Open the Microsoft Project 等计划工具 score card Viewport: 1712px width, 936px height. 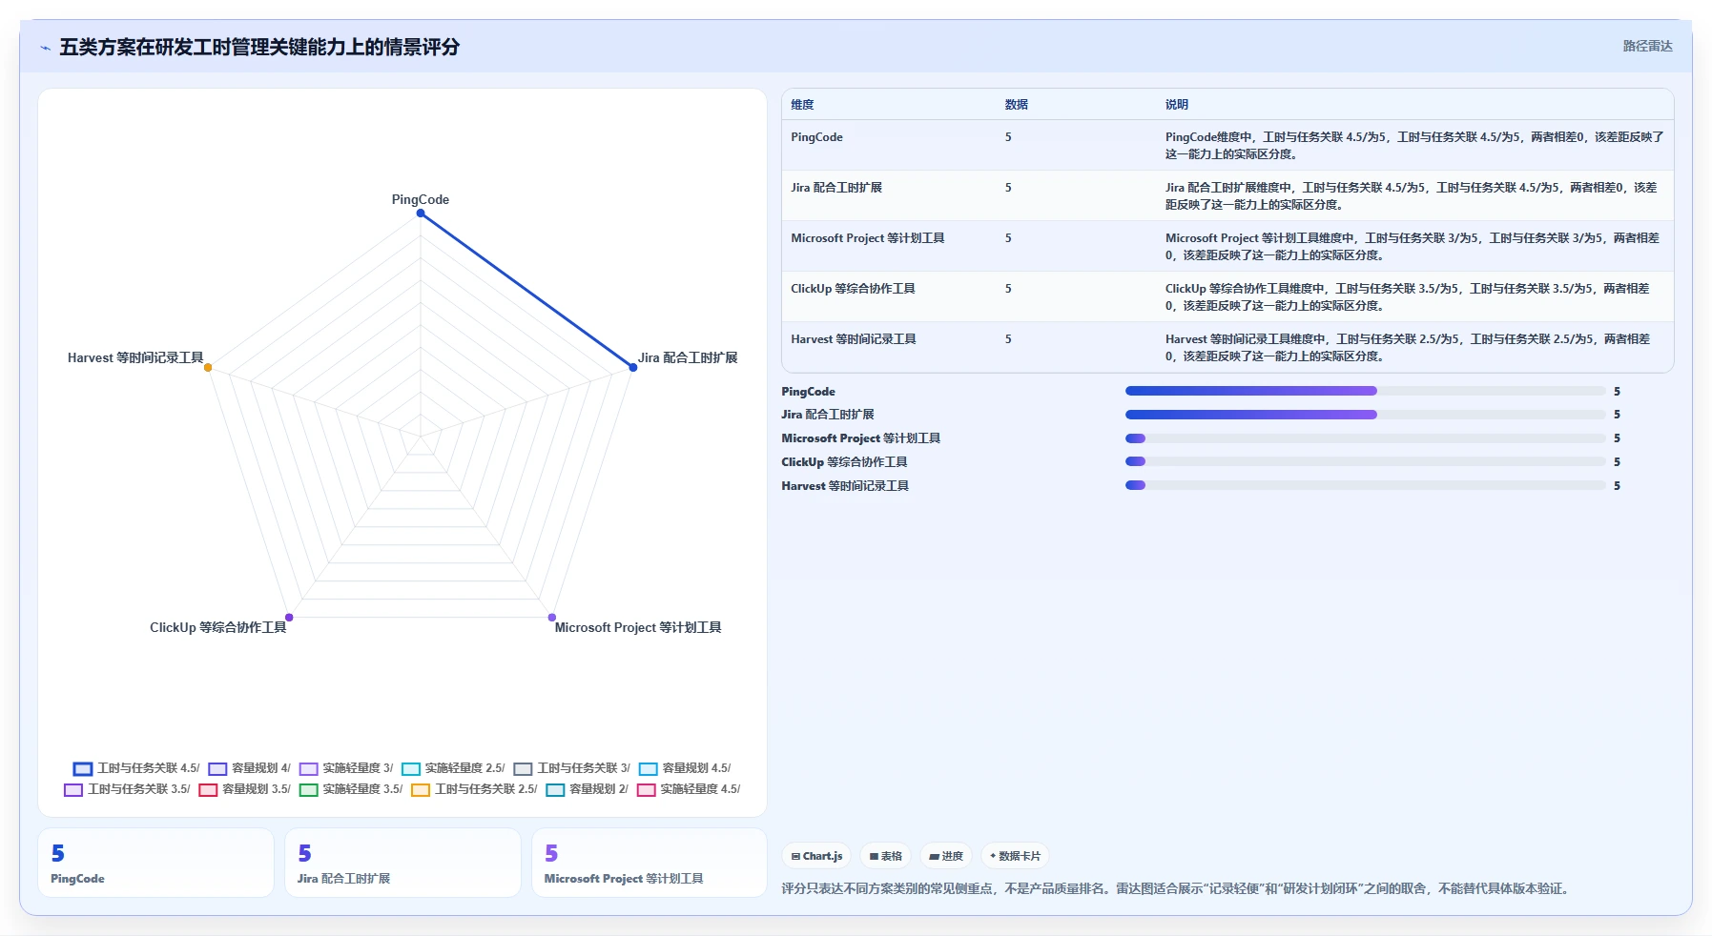[650, 863]
